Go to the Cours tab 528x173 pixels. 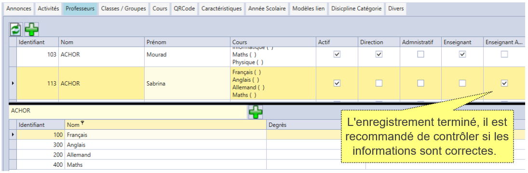coord(160,9)
